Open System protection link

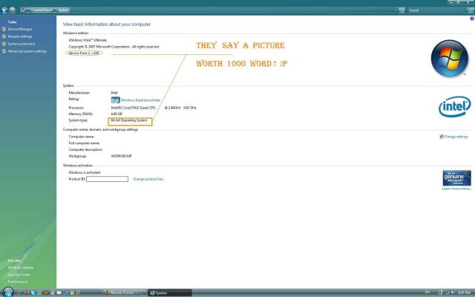pyautogui.click(x=22, y=44)
